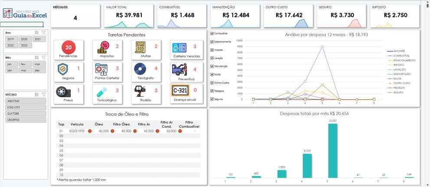Screen dimensions: 430x187
Task: Clear the filter on the Mês slicer
Action: [43, 57]
